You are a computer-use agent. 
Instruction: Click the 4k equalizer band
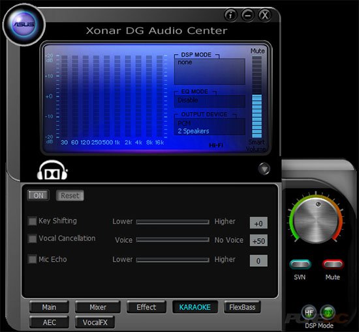click(x=138, y=96)
